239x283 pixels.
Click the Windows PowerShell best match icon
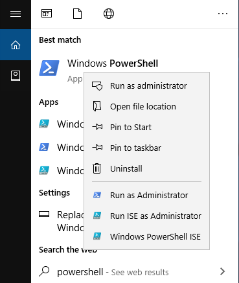(x=49, y=68)
